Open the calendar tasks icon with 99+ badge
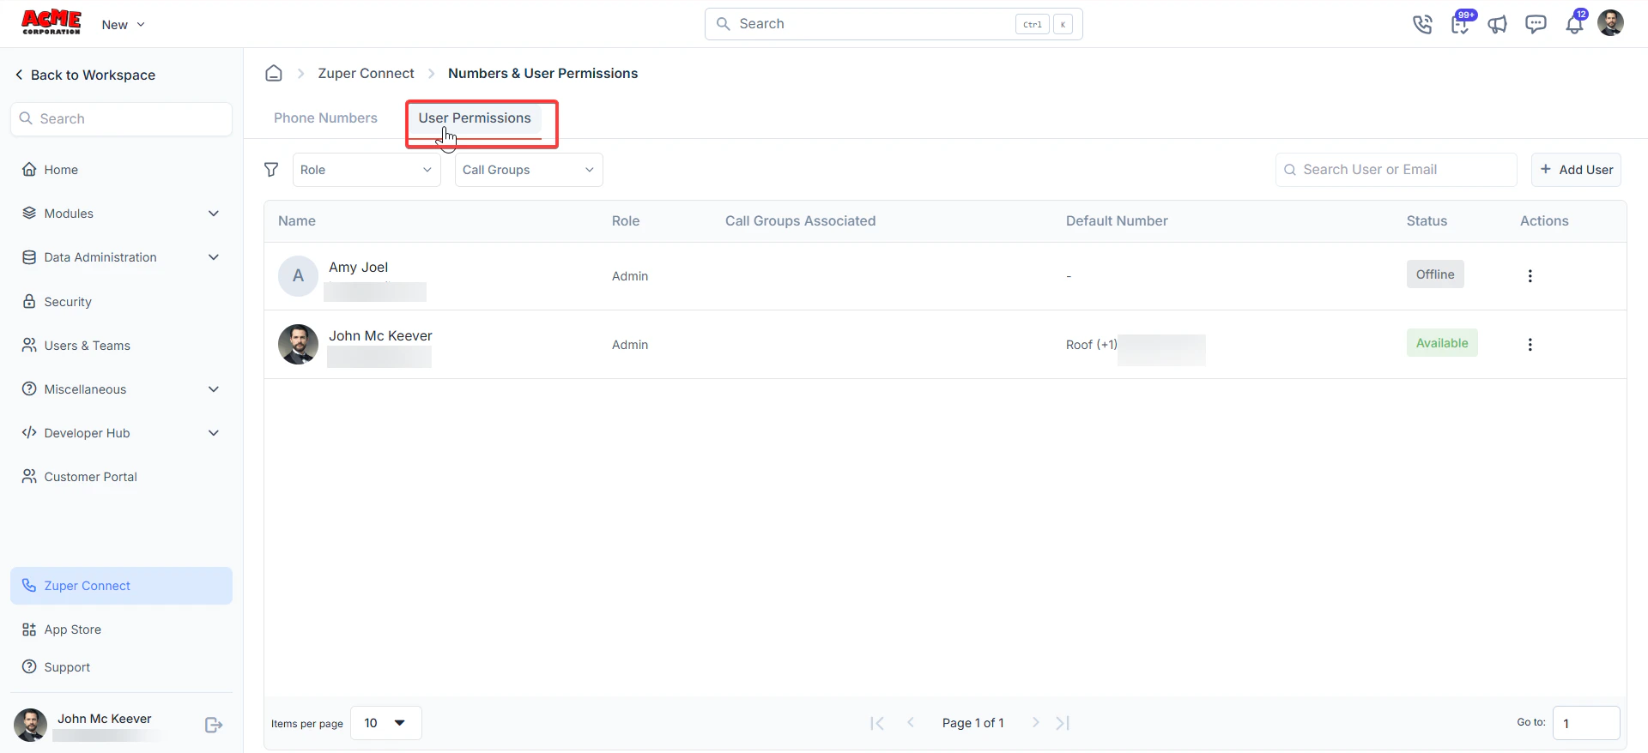 [1461, 23]
